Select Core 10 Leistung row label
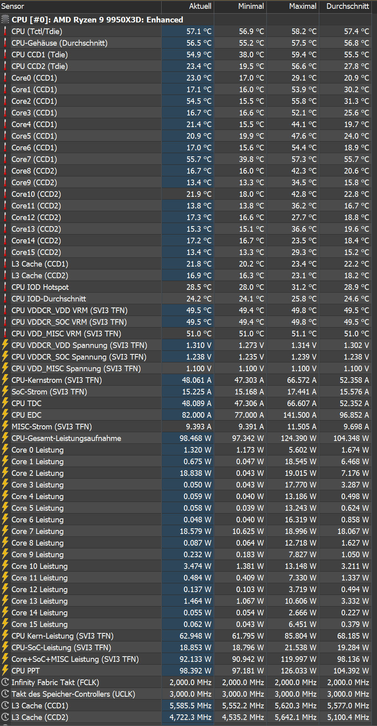The height and width of the screenshot is (726, 377). (39, 566)
